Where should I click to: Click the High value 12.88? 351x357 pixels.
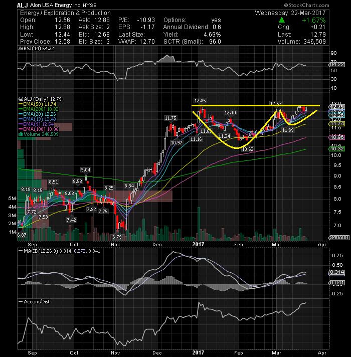coord(62,27)
